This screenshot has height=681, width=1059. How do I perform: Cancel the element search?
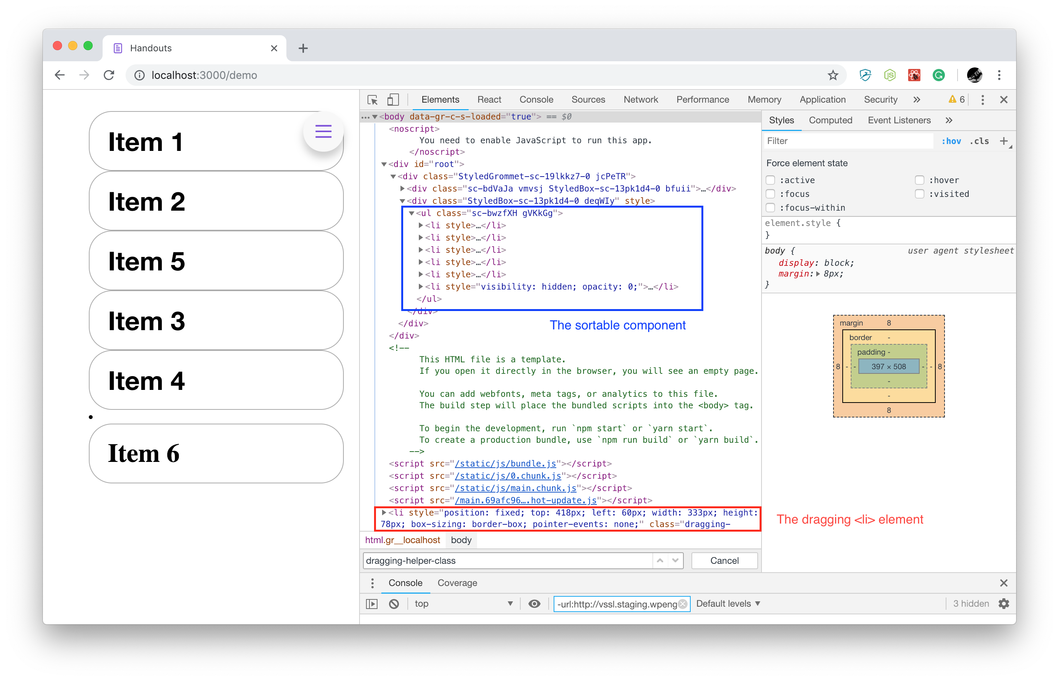pos(724,560)
